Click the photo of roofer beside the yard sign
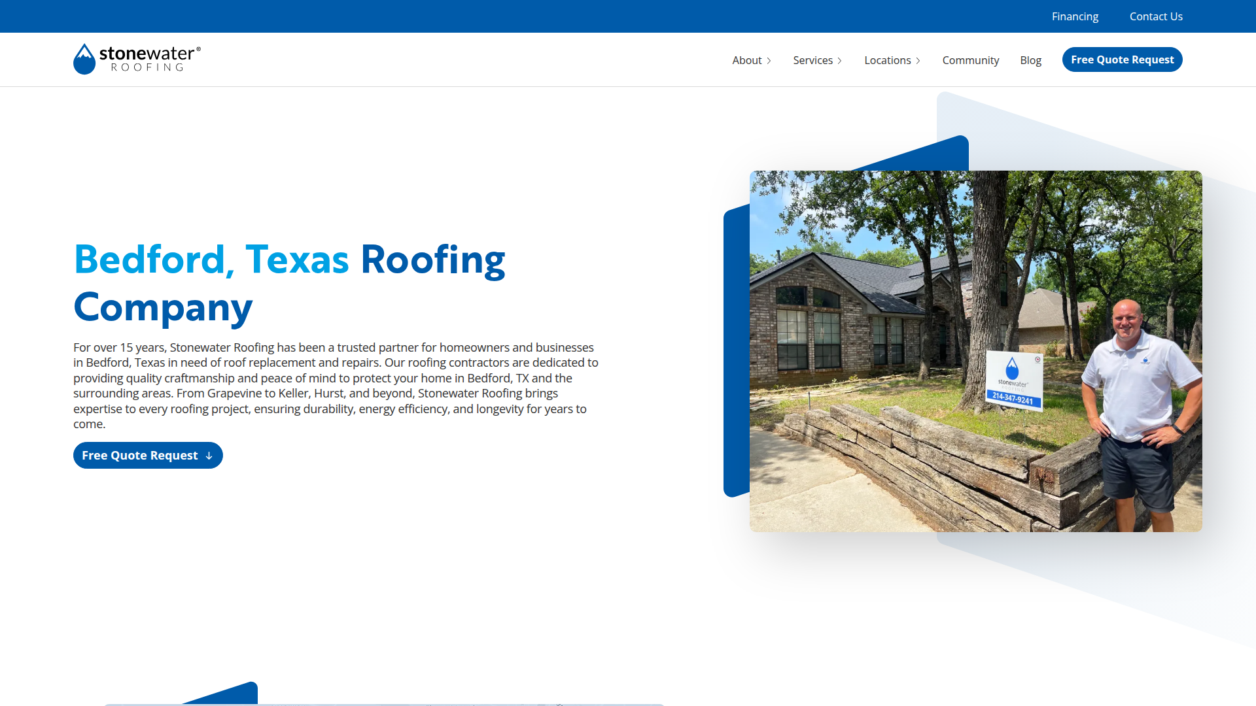Screen dimensions: 1256x706 [975, 351]
